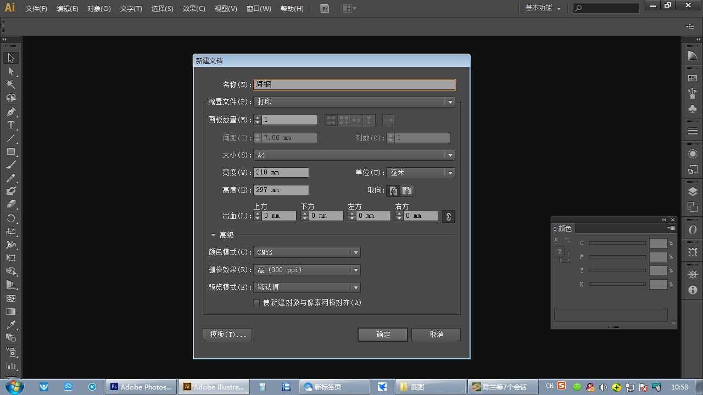This screenshot has width=703, height=395.
Task: Click the 模板(T)... button
Action: [x=227, y=335]
